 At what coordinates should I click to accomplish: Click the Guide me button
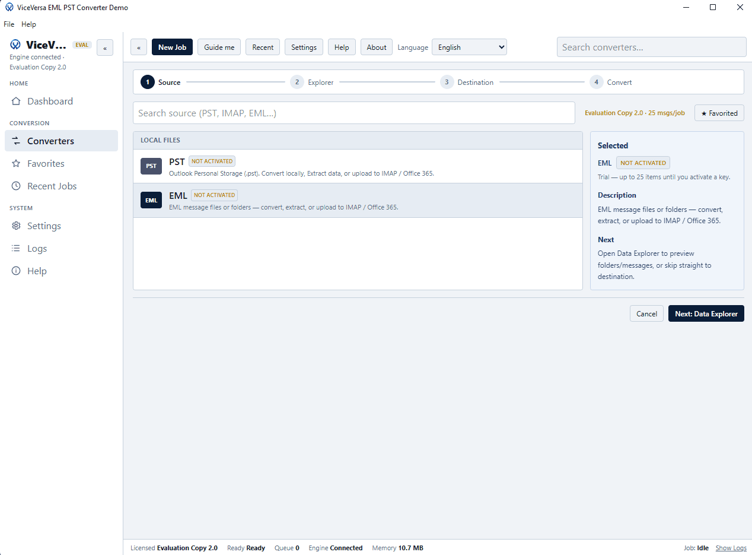pos(219,47)
